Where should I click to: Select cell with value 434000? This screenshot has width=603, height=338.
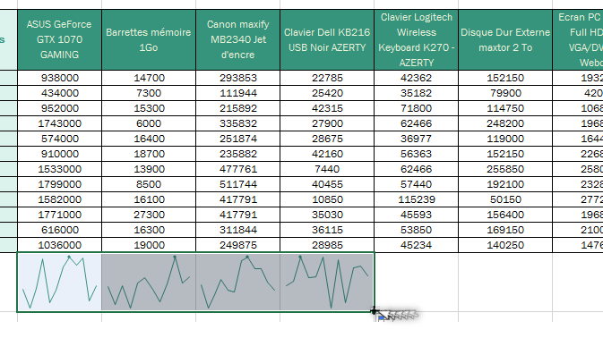point(60,93)
